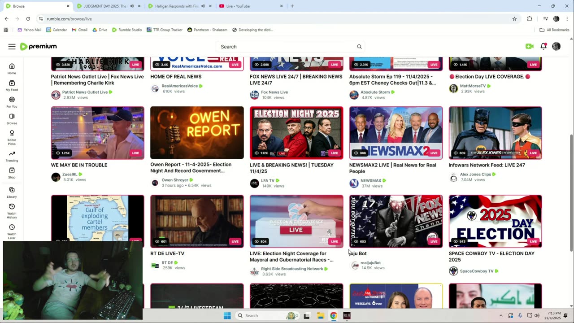This screenshot has width=574, height=323.
Task: Open the Pantheon - Shalazam bookmark
Action: (x=207, y=30)
